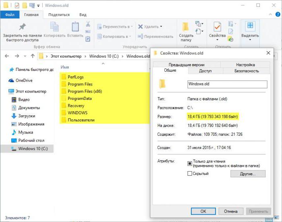The height and width of the screenshot is (222, 282).
Task: Click the Pin to Quick Access icon
Action: 22,27
